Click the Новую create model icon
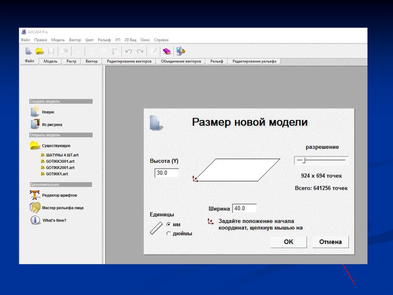Screen dimensions: 393x295 click(35, 112)
